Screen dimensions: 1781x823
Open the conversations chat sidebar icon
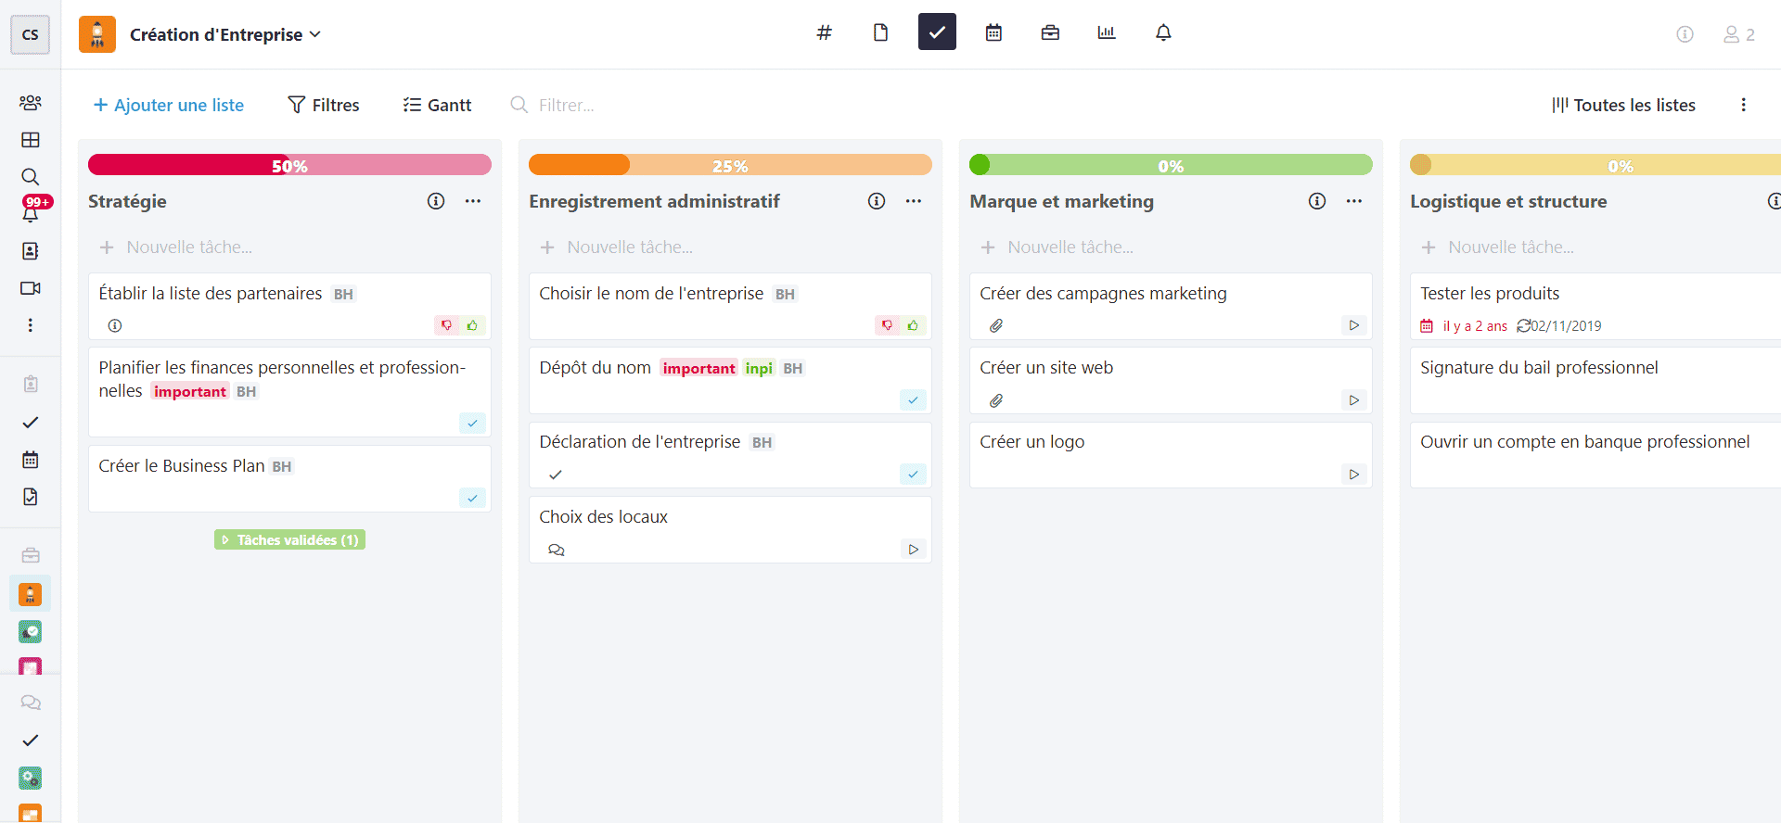pyautogui.click(x=31, y=703)
